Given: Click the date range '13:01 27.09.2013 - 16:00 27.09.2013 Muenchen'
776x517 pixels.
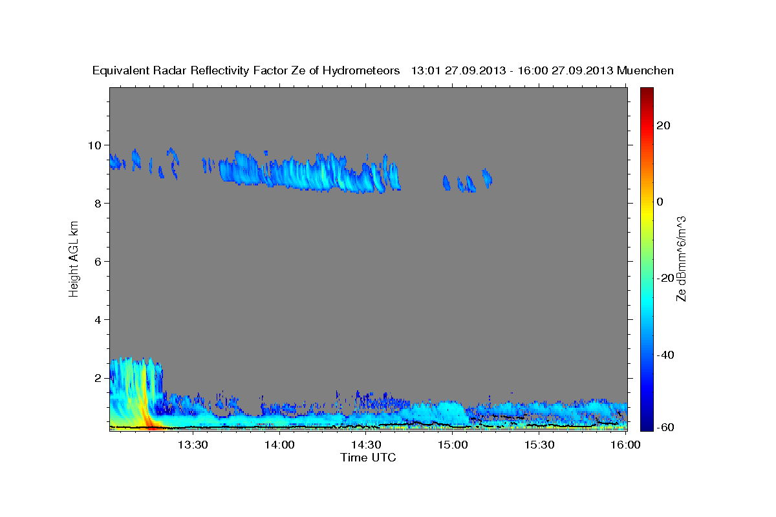Looking at the screenshot, I should pyautogui.click(x=543, y=70).
